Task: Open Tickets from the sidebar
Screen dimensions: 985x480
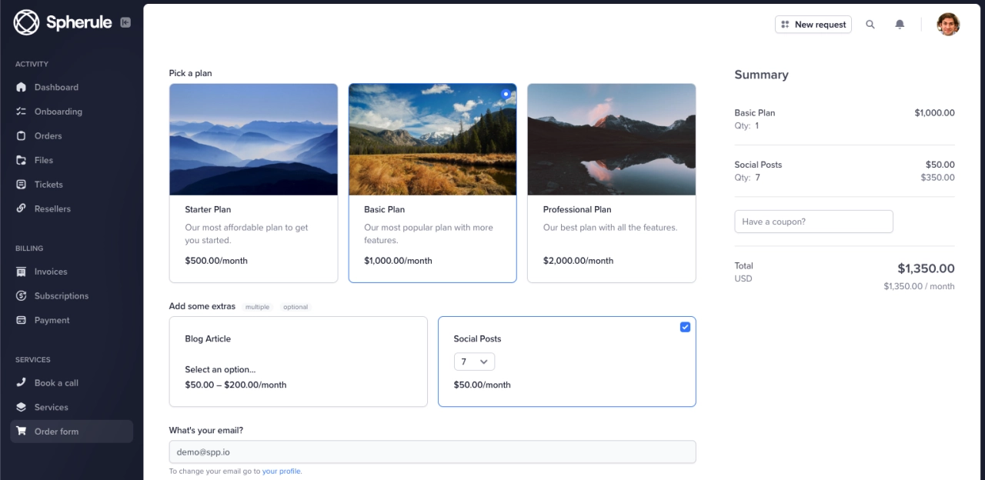Action: [x=48, y=185]
